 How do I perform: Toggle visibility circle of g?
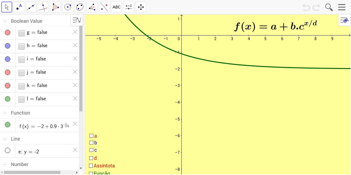(x=8, y=33)
